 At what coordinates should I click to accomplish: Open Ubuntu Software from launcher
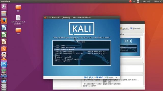click(4, 49)
